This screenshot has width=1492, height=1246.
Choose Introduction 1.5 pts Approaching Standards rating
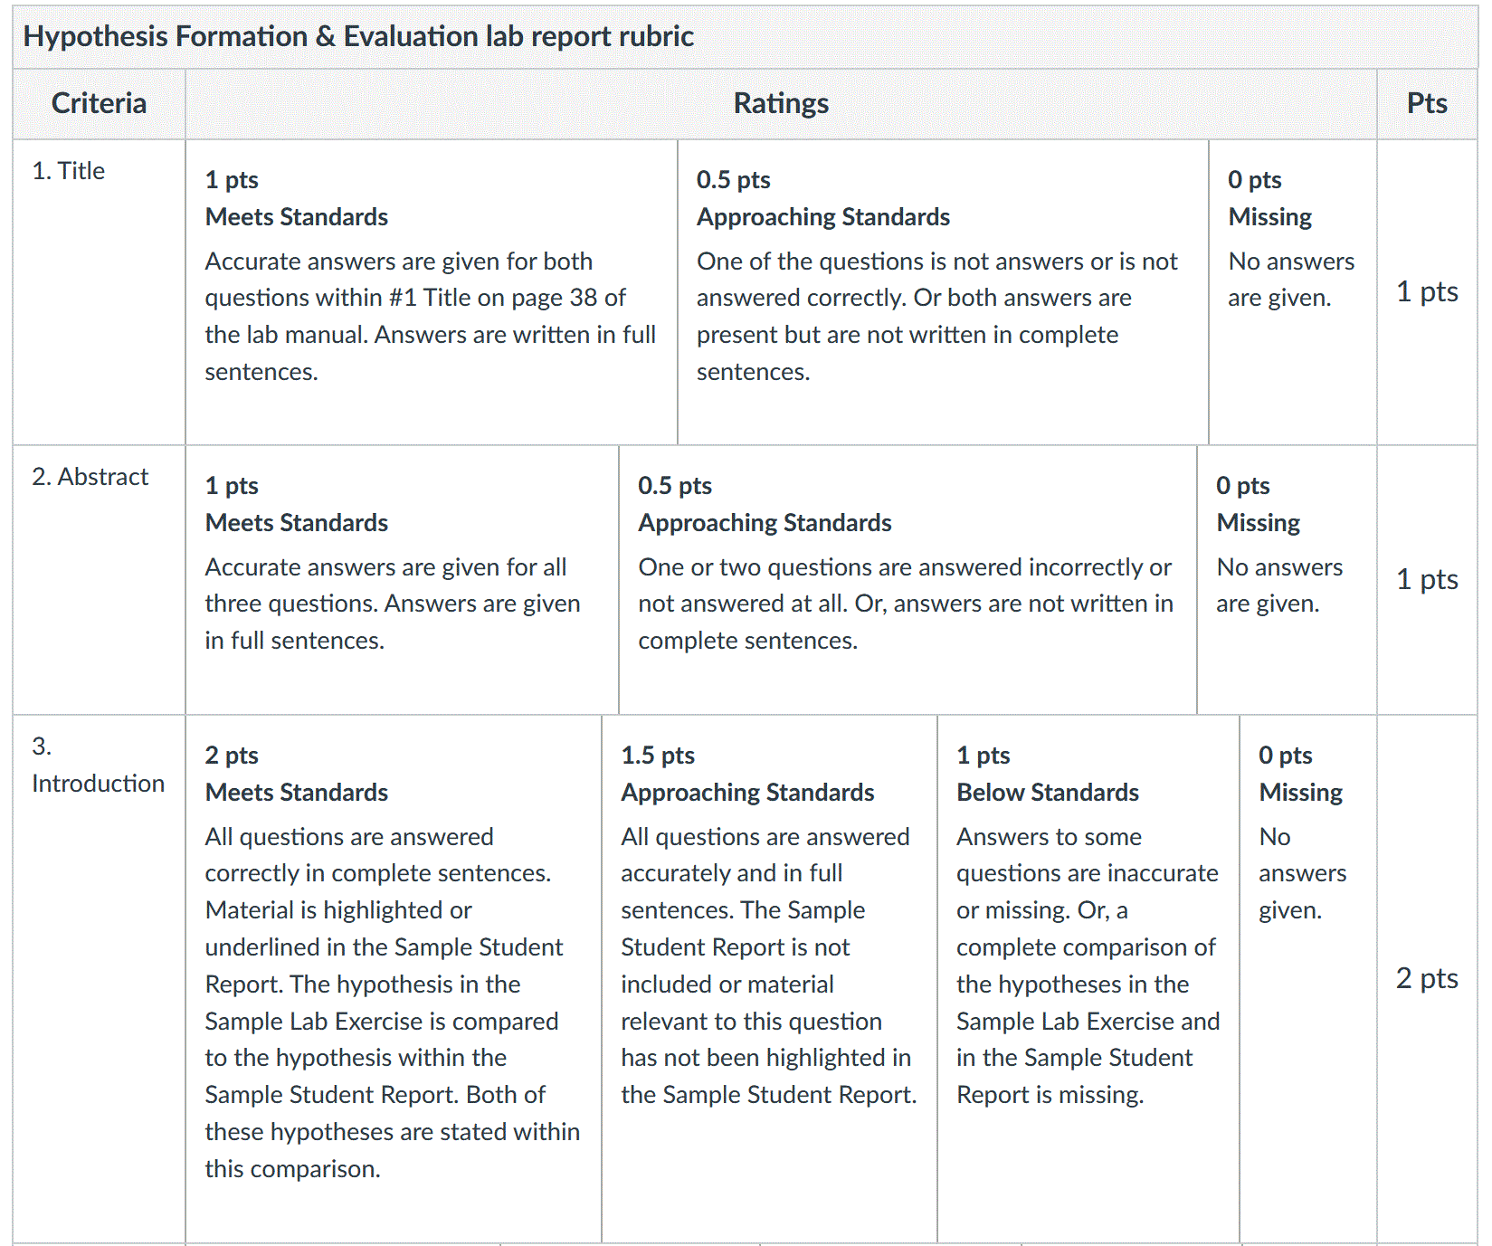pyautogui.click(x=769, y=979)
